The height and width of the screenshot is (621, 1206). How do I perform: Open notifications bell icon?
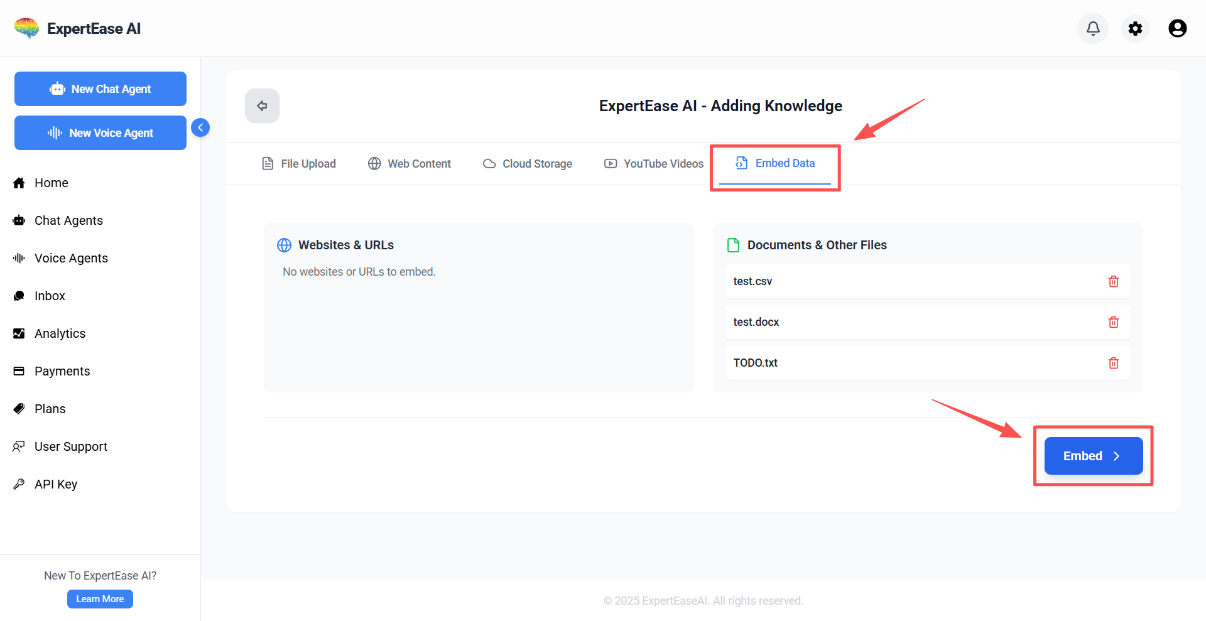tap(1093, 28)
